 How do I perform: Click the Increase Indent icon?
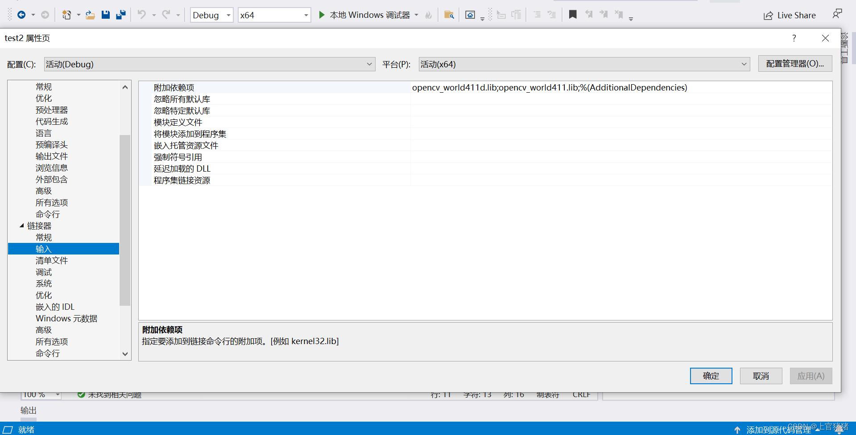click(x=516, y=15)
